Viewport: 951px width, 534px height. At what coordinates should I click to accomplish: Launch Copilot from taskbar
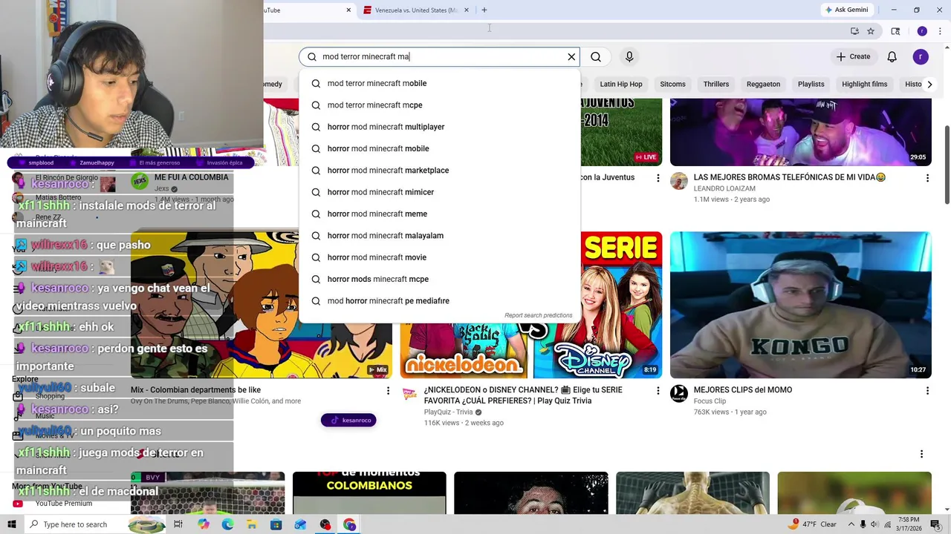point(204,524)
